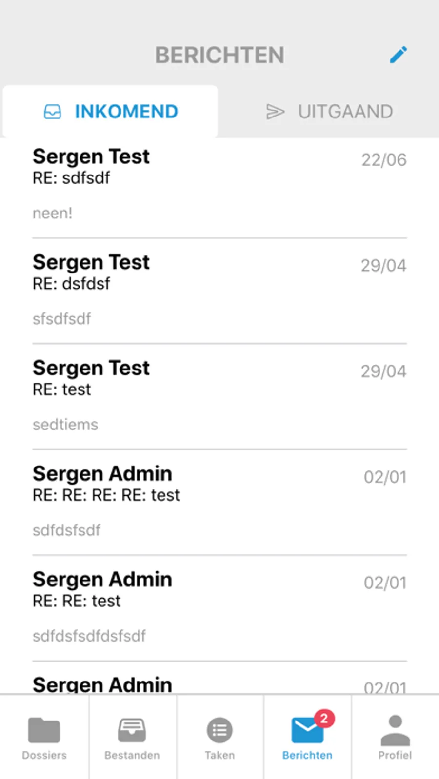Open message 'RE: dsfdsf' dated 29/04

219,292
